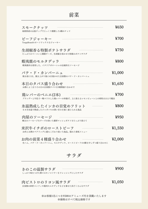This screenshot has width=148, height=209.
Task: Select 米沢牛イチボのローストビーフ item
Action: tap(47, 128)
